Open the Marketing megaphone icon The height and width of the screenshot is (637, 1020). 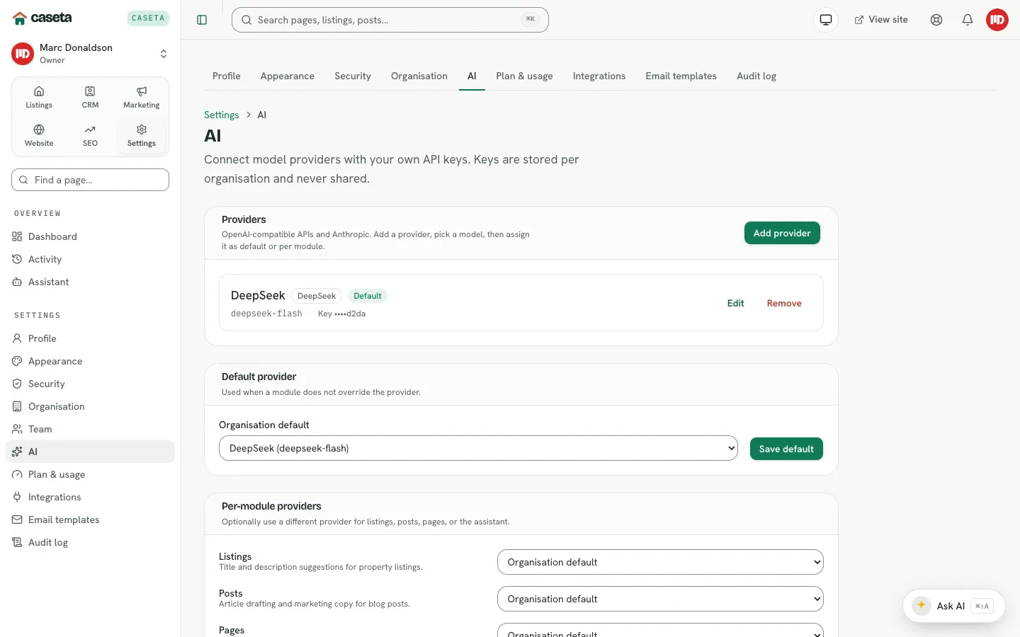(x=142, y=97)
